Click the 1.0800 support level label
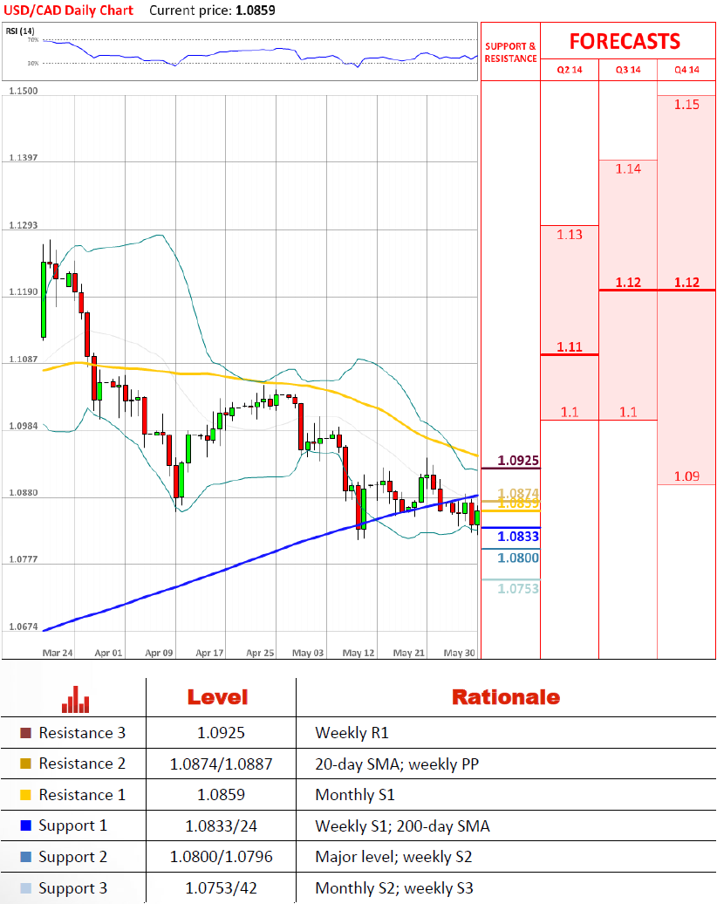The image size is (717, 904). [x=518, y=558]
